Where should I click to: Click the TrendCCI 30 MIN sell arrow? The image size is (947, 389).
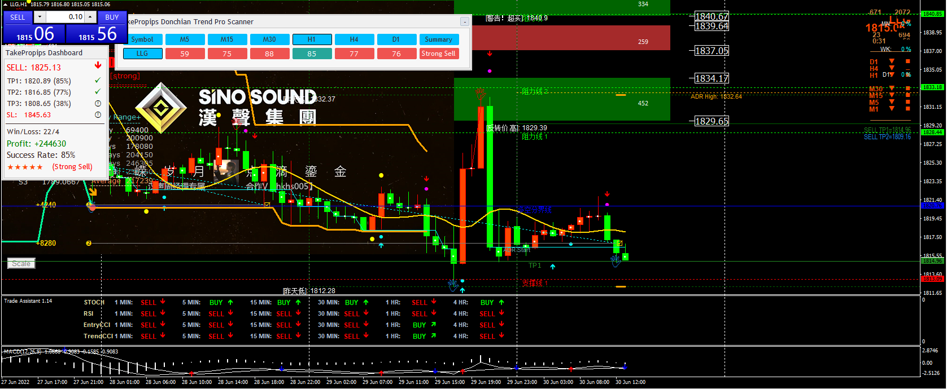click(x=366, y=335)
